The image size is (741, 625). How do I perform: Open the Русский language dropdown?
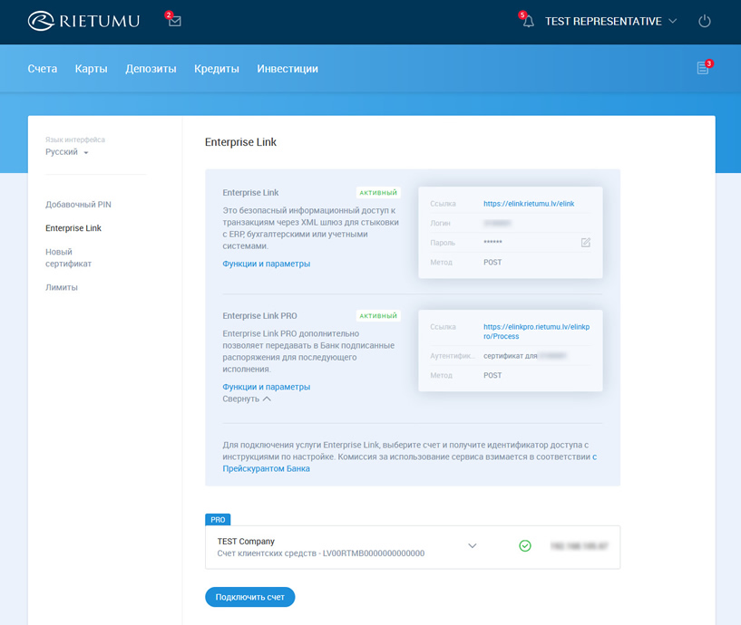67,152
